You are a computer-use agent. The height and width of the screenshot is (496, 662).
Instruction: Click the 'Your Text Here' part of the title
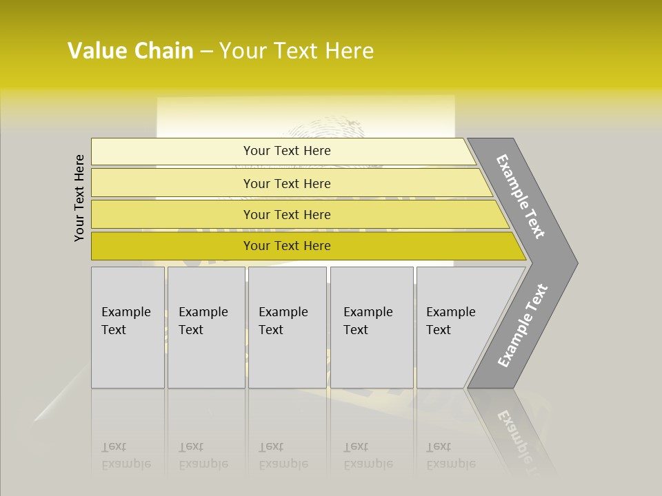[x=297, y=51]
